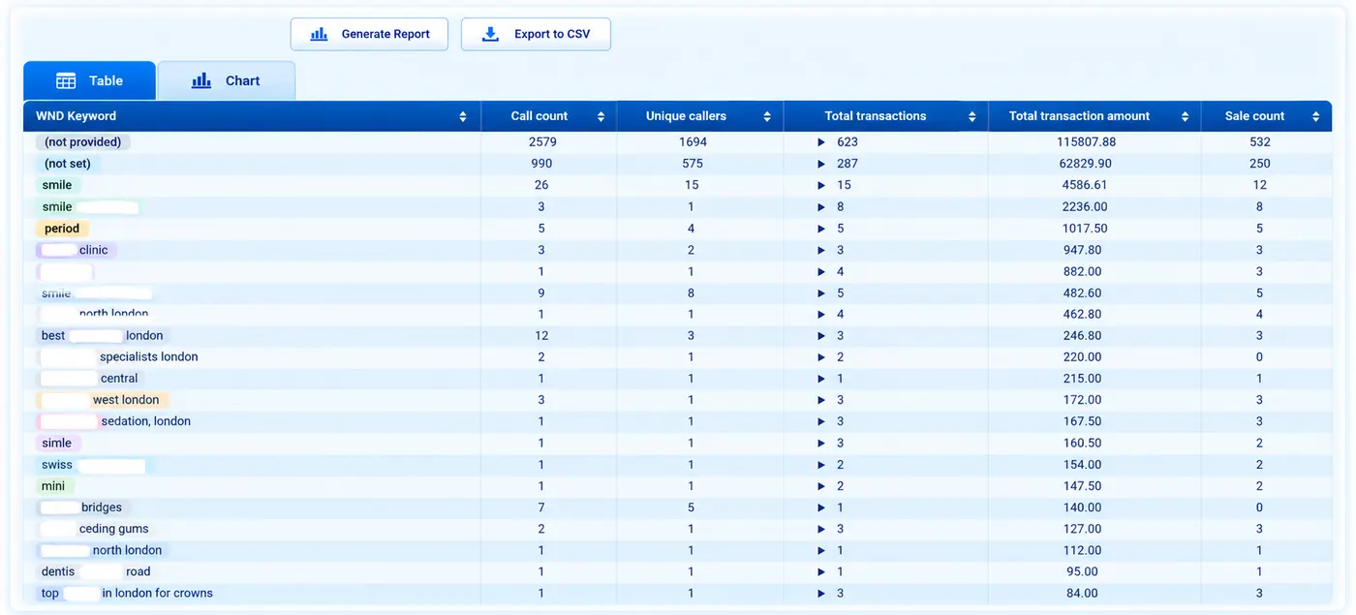This screenshot has height=615, width=1356.
Task: Click the keyword ending in clinic
Action: click(x=77, y=250)
